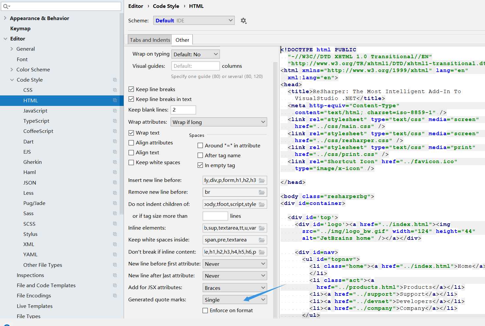Viewport: 485px width, 326px height.
Task: Click the copy icon beside XML
Action: 115,244
